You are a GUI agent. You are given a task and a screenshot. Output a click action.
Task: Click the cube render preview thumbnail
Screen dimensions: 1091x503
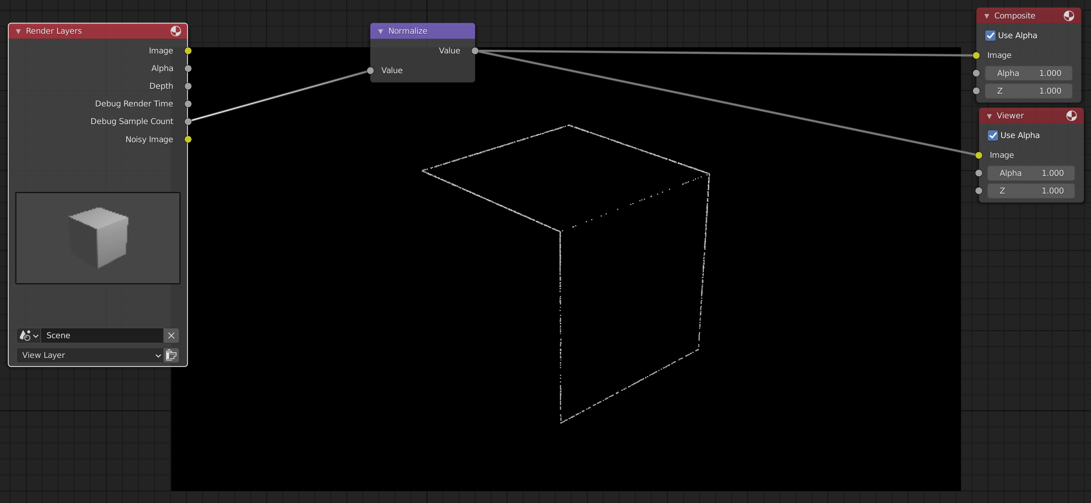(98, 238)
